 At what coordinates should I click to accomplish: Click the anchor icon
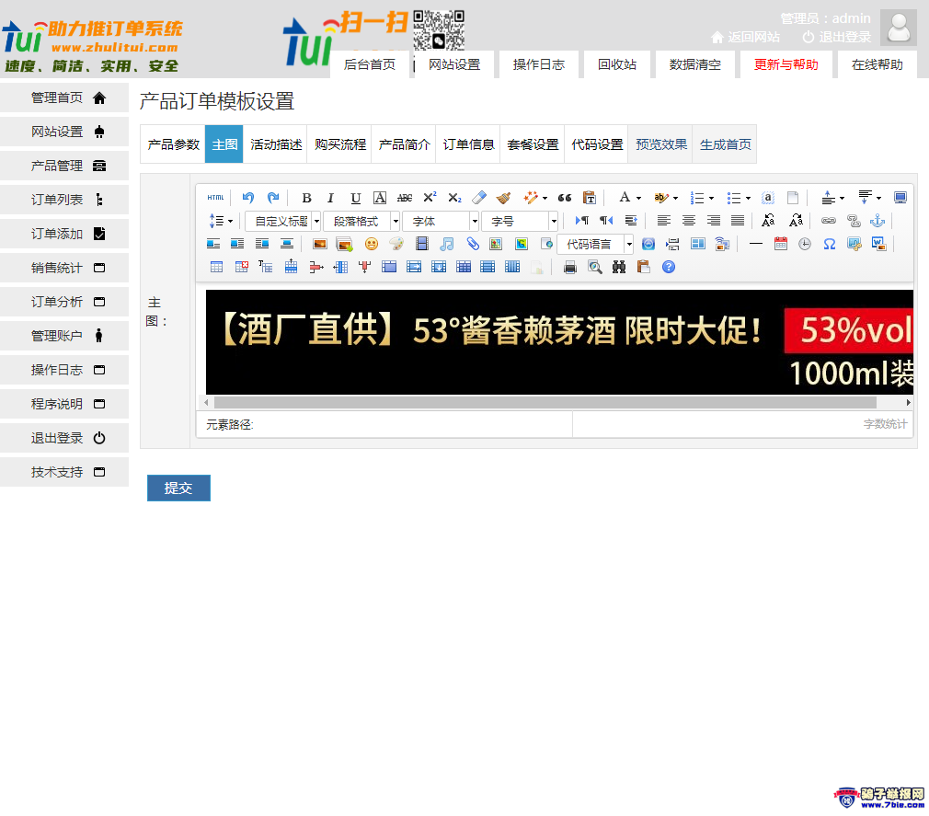(877, 221)
